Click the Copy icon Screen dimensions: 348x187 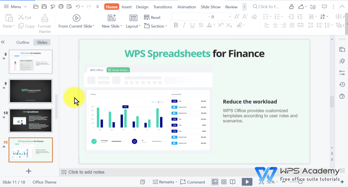pos(21,26)
